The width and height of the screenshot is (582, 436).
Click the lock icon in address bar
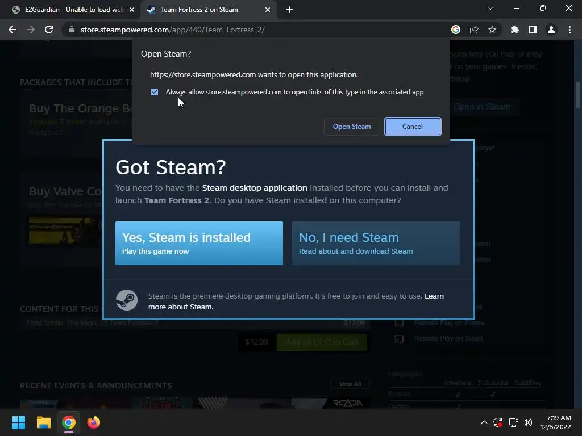pyautogui.click(x=72, y=30)
